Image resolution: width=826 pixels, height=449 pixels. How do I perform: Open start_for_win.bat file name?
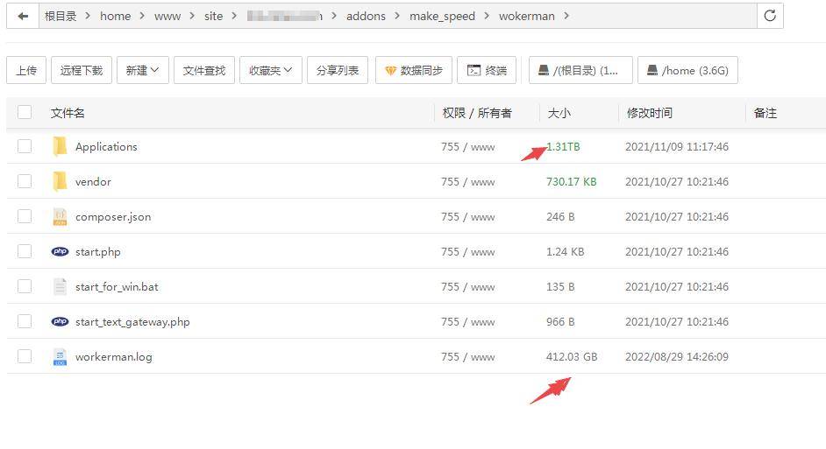pos(117,286)
